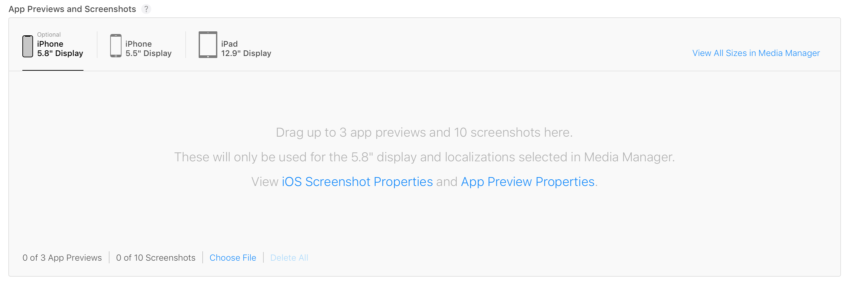Click the 0 of 10 Screenshots counter
848x285 pixels.
point(156,258)
